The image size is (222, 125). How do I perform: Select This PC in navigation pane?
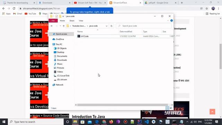(59, 44)
